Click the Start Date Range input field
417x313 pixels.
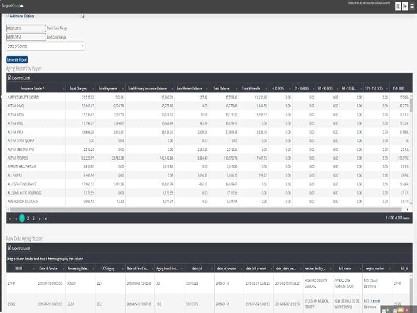point(26,28)
